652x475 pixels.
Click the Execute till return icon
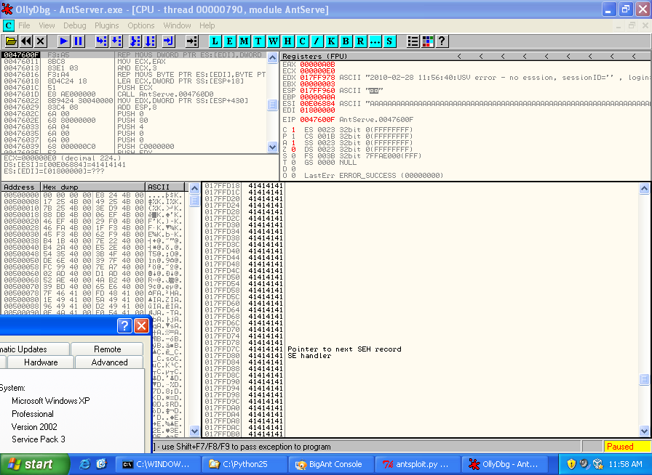coord(168,41)
